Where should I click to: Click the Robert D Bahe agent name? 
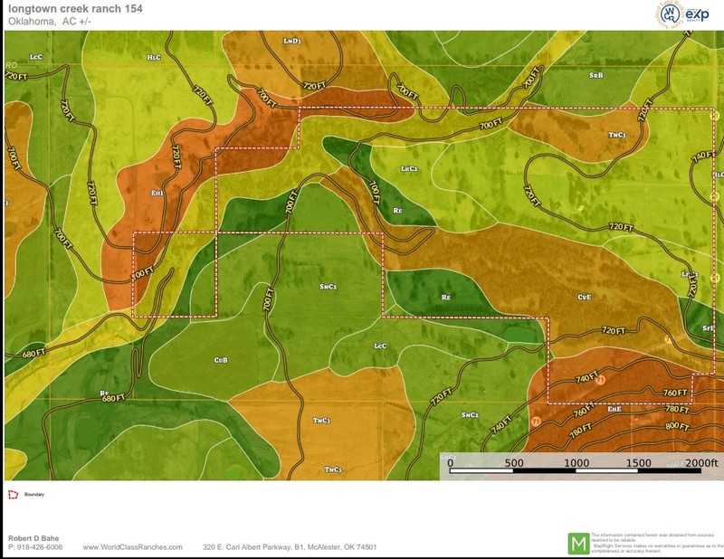32,538
